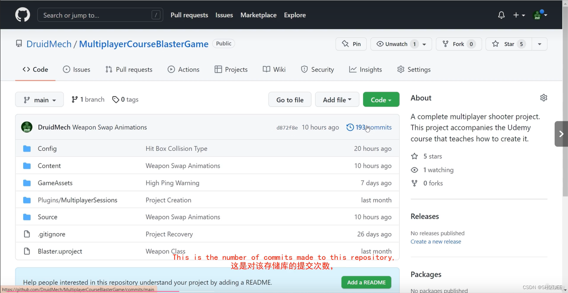Click the DruidMech commit author avatar
This screenshot has height=293, width=568.
point(27,127)
